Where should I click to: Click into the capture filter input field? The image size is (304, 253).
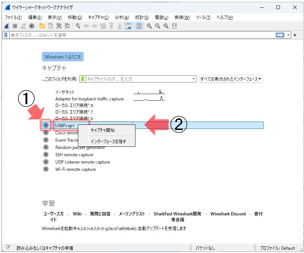pyautogui.click(x=138, y=79)
